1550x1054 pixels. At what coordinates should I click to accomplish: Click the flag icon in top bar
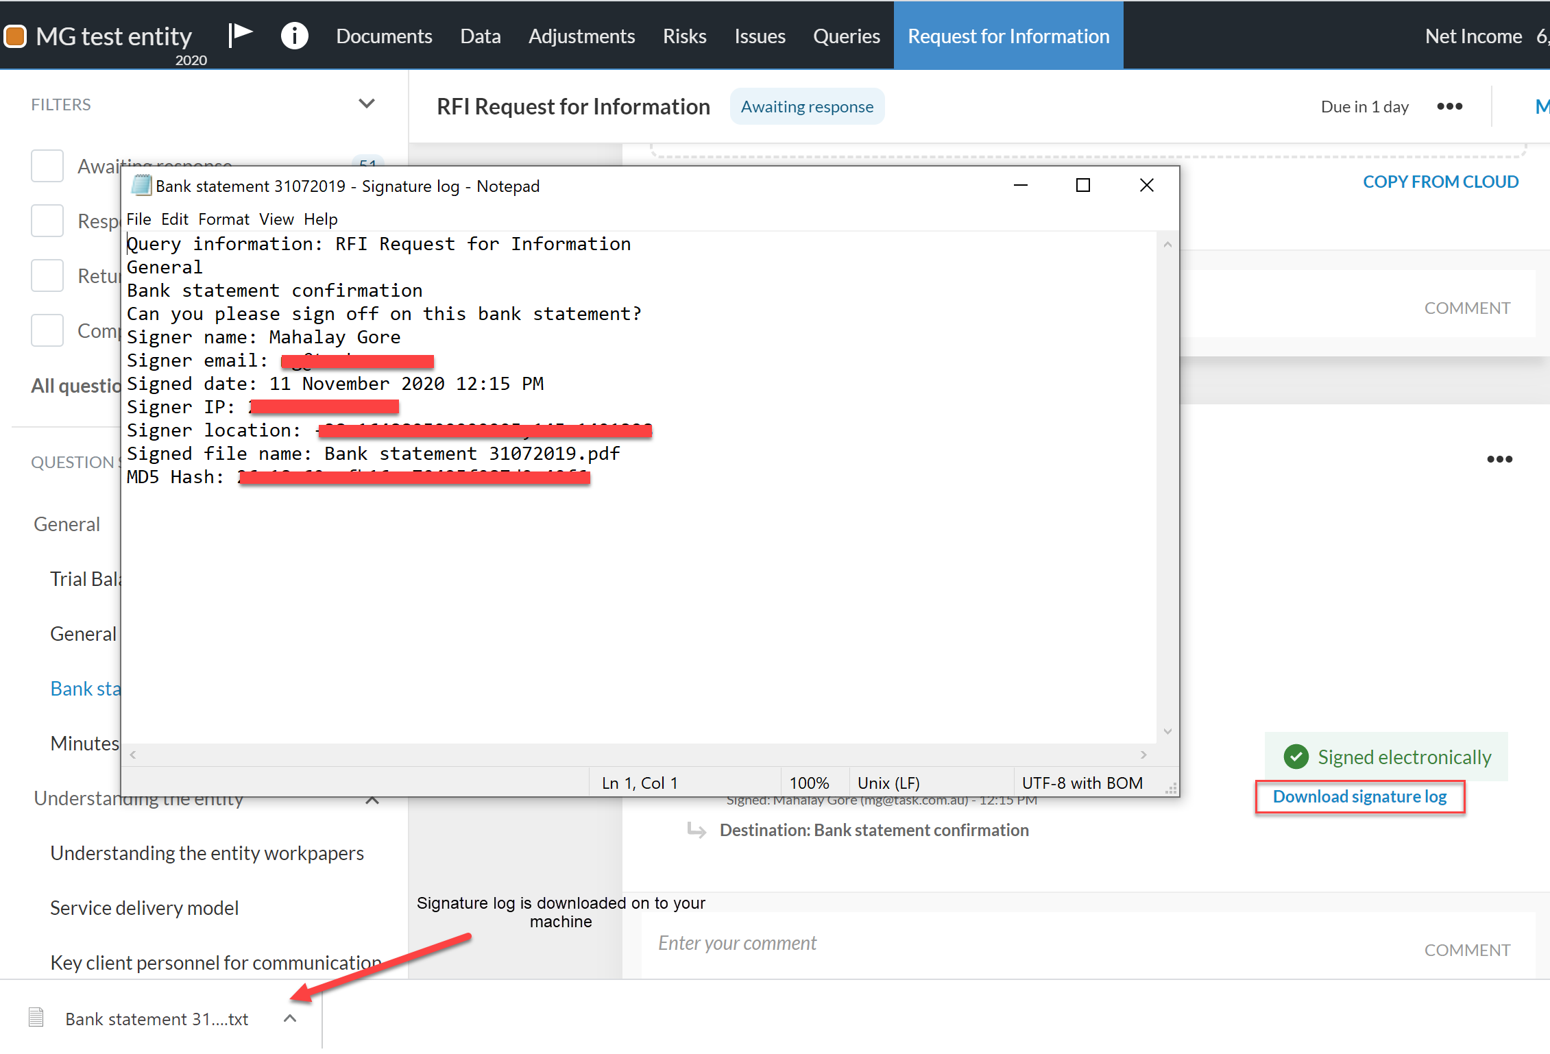(240, 34)
